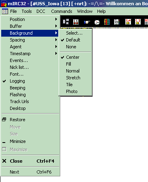This screenshot has width=148, height=182.
Task: Choose Select... to pick a background image
Action: click(x=76, y=33)
